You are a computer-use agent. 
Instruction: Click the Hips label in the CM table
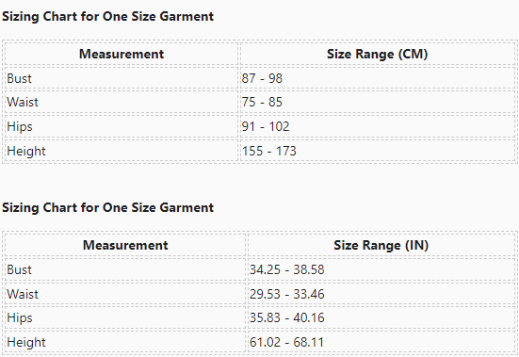[x=20, y=127]
